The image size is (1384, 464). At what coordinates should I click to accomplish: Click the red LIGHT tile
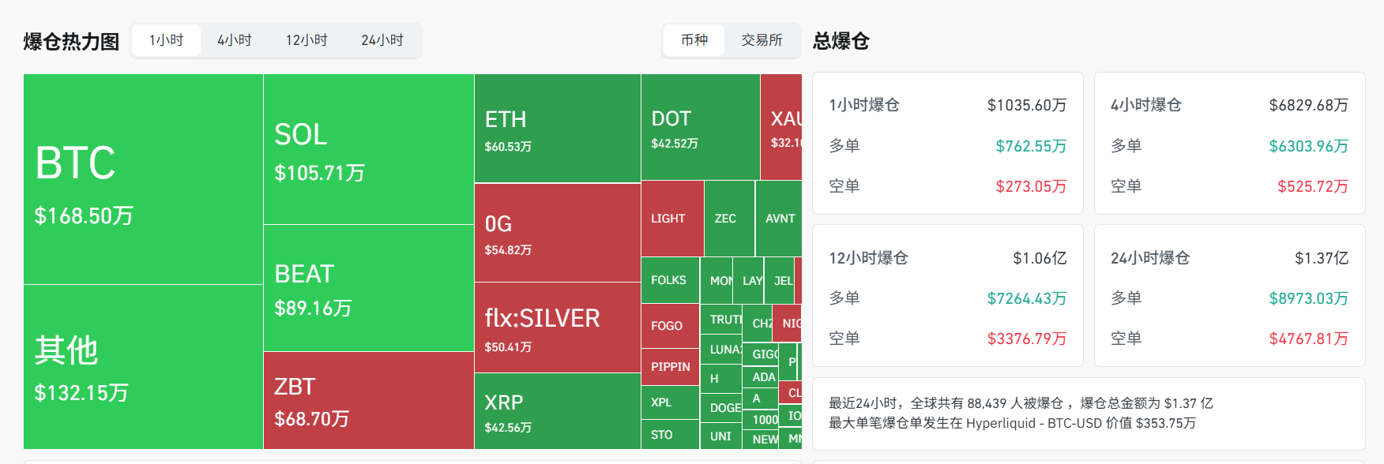click(x=671, y=219)
